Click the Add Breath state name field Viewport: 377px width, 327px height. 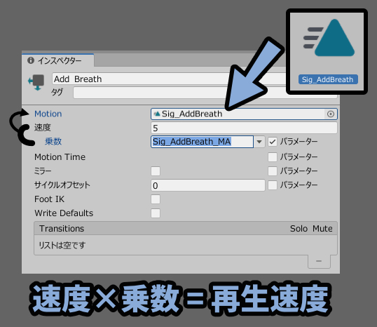[168, 79]
